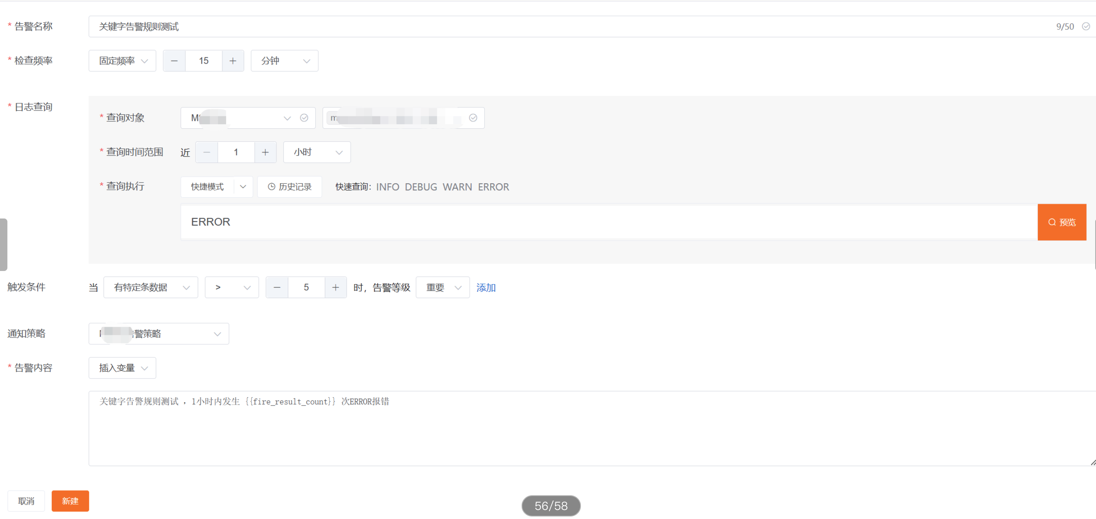Click 新建 button to create rule
Image resolution: width=1096 pixels, height=519 pixels.
click(70, 501)
